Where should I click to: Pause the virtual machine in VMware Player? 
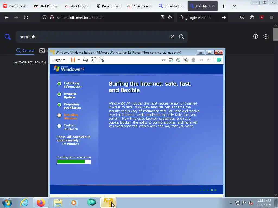73,60
